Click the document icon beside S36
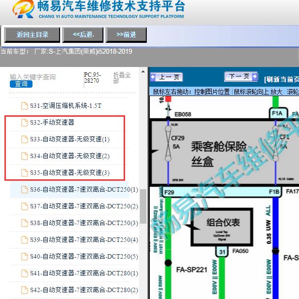The width and height of the screenshot is (299, 299). pos(25,190)
